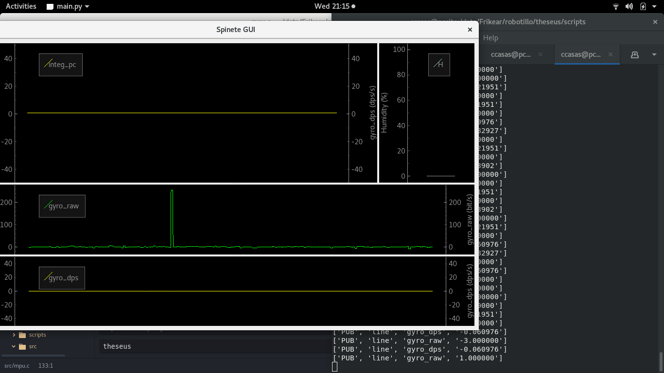The height and width of the screenshot is (373, 664).
Task: Click the gyro_raw (bit/s) axis label
Action: pyautogui.click(x=470, y=220)
